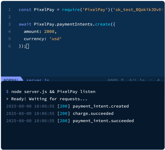This screenshot has height=150, width=165.
Task: Click line number 6 in the gutter
Action: (x=9, y=46)
